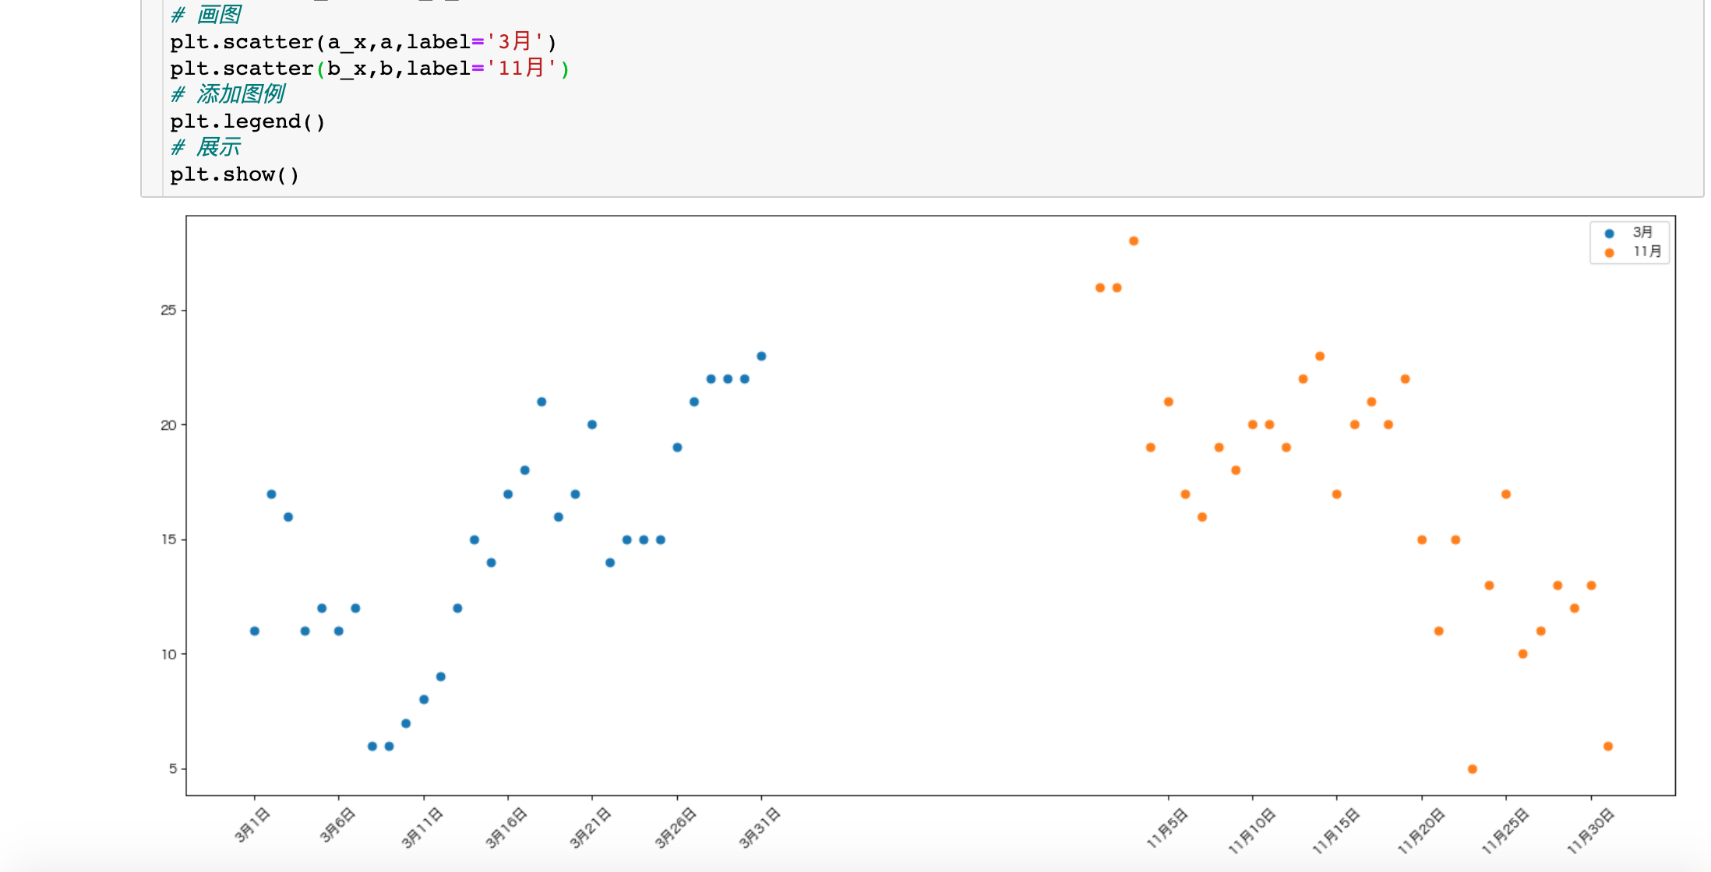Click the y-axis tick label 5

[x=173, y=768]
